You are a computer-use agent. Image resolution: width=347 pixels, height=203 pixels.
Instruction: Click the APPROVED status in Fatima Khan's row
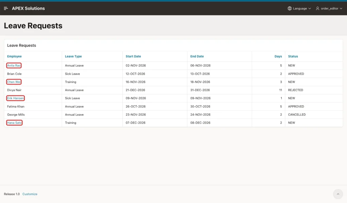296,107
